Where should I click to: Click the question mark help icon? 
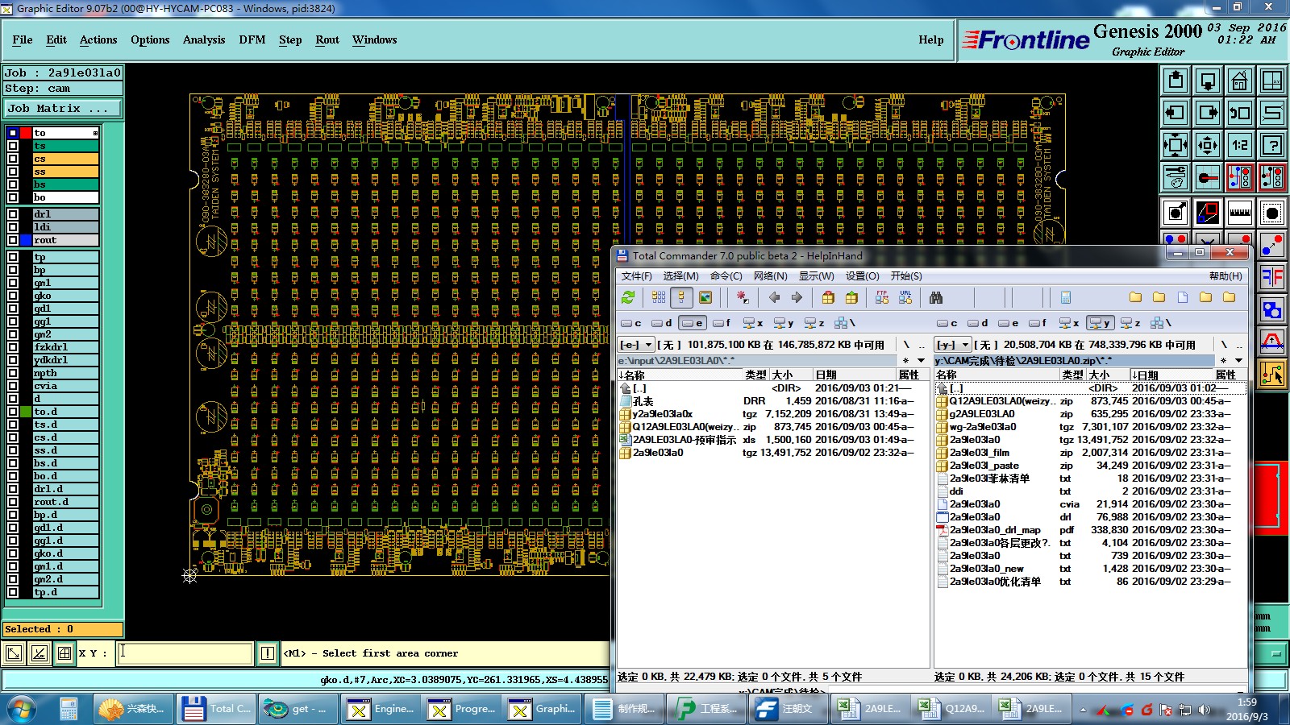tap(1271, 145)
